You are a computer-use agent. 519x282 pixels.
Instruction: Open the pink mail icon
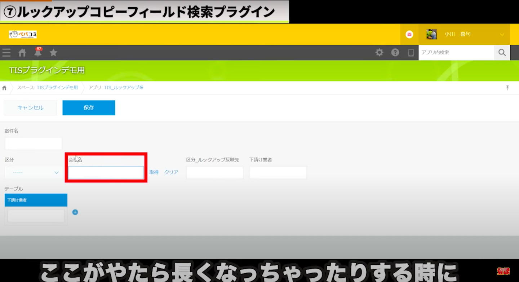tap(409, 34)
